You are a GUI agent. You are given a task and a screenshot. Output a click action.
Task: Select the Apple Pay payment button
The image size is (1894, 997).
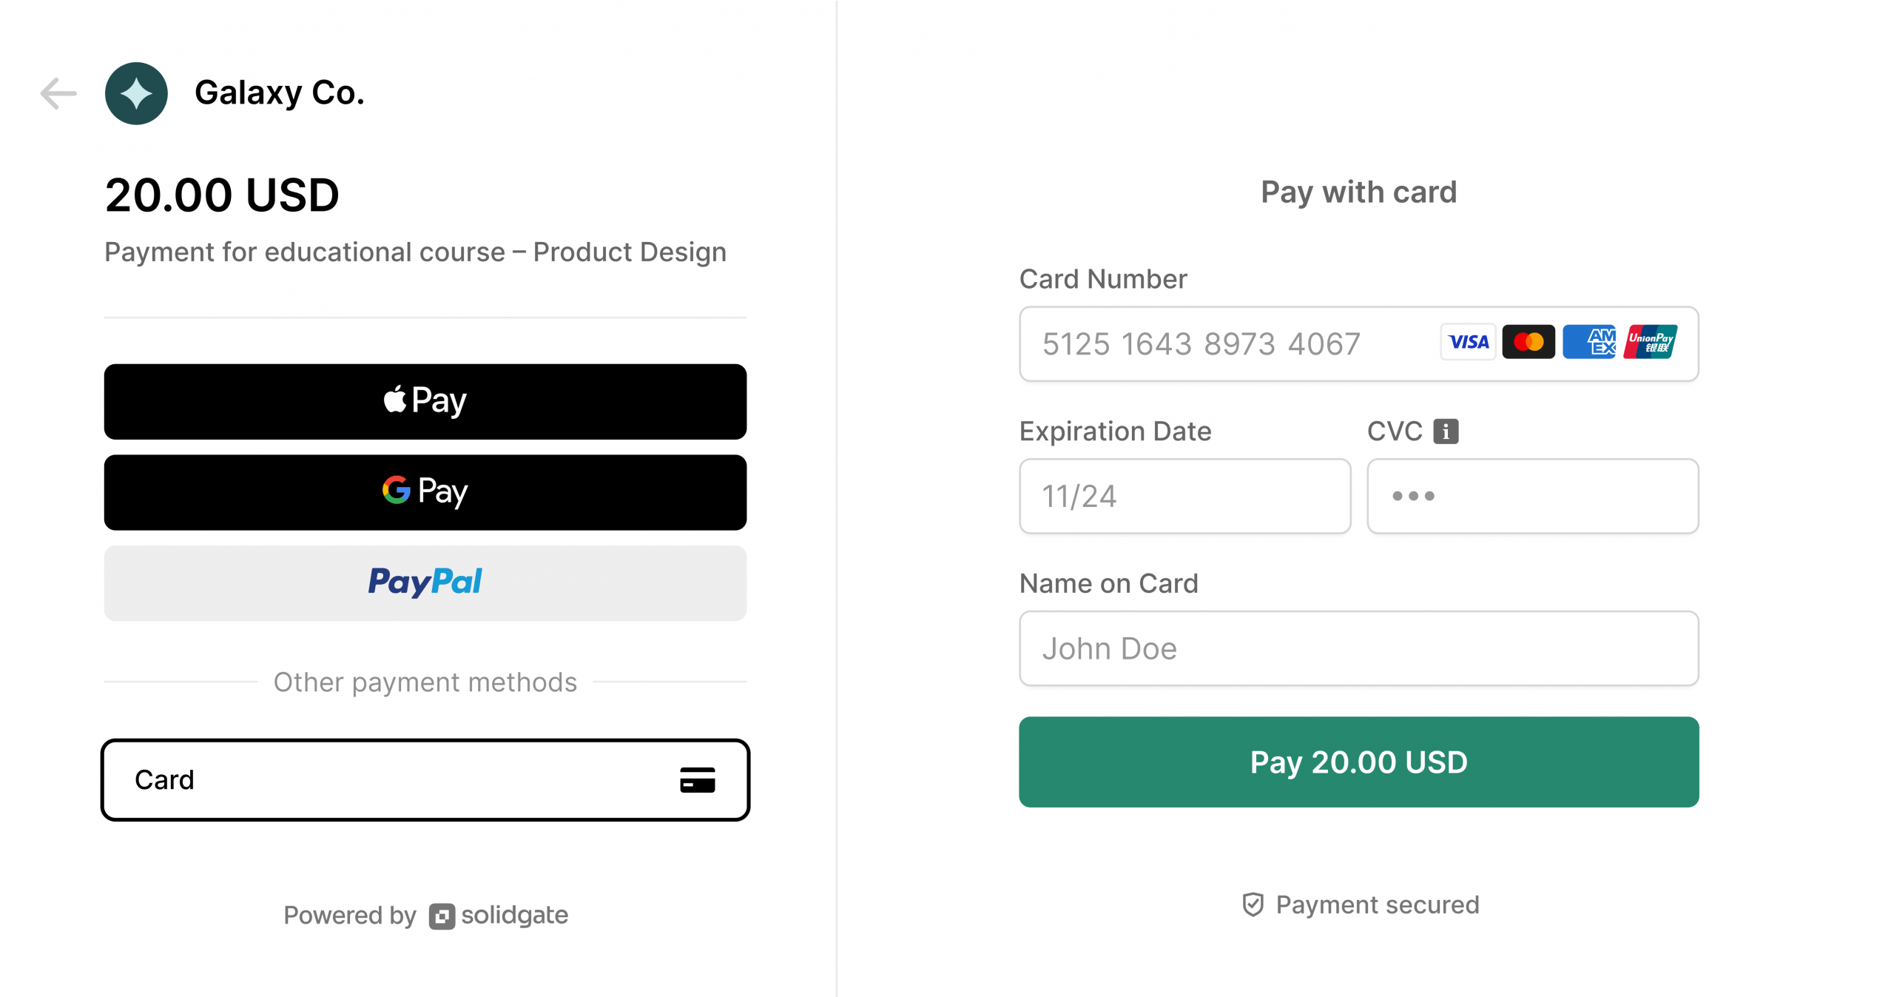(425, 401)
